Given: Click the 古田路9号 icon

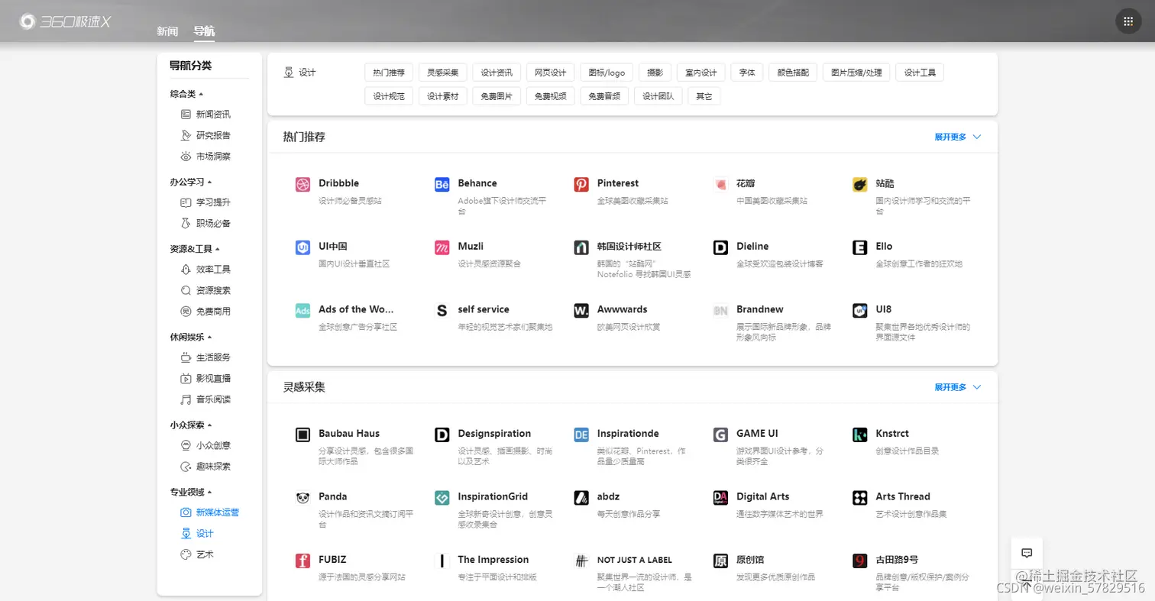Looking at the screenshot, I should point(859,561).
